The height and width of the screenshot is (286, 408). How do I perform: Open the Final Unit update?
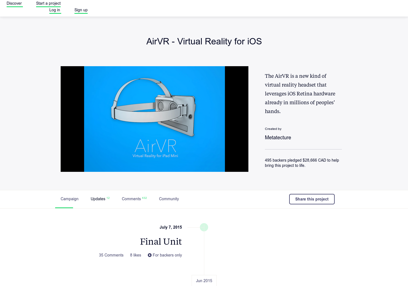point(161,242)
